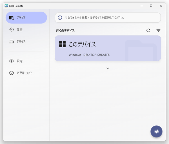
Task: Select the このデバイス device card
Action: (108, 48)
